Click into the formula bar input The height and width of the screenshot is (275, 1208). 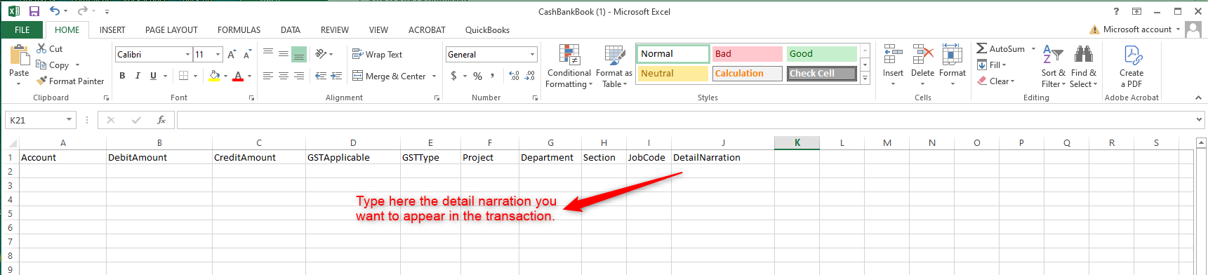point(684,120)
